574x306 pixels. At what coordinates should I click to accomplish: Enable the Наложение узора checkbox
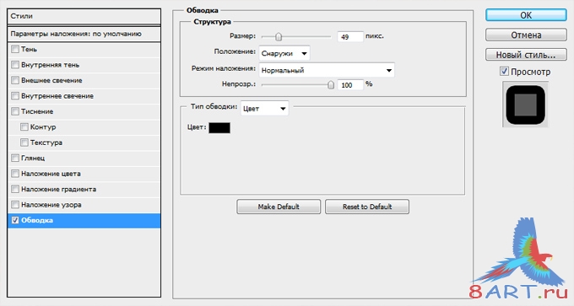[x=15, y=204]
